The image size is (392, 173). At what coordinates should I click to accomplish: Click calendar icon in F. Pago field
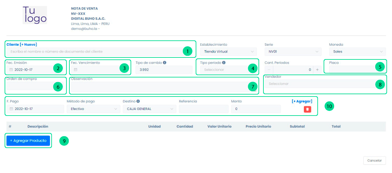pos(11,109)
